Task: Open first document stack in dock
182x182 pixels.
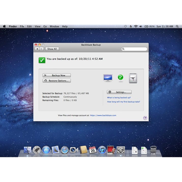Action: click(135, 150)
